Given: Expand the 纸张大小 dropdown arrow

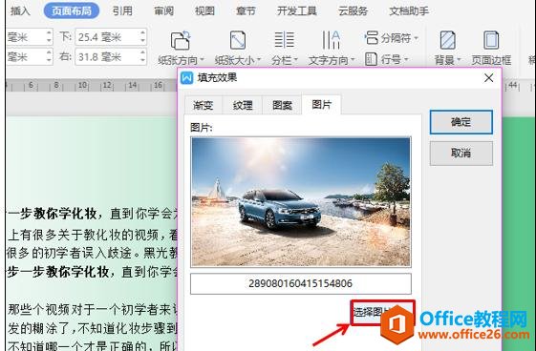Looking at the screenshot, I should [259, 60].
